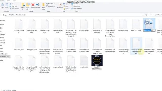Image resolution: width=162 pixels, height=91 pixels.
Task: Select the file SampleDOCFile_500kb.doc.jywd
Action: [84, 45]
